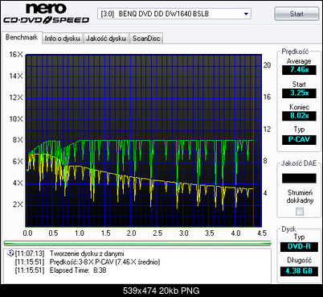Toggle the Strumień dokładny checkbox
323x297 pixels.
[300, 212]
